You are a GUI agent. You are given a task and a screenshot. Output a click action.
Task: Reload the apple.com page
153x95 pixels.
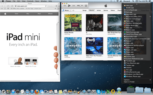(x=46, y=6)
